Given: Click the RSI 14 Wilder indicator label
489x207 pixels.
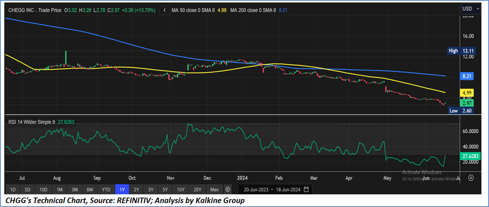Looking at the screenshot, I should [31, 122].
